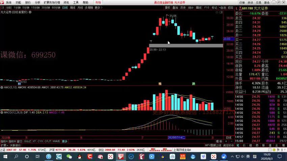This screenshot has width=287, height=161.
Task: Zoom out chart with - button
Action: 231,141
